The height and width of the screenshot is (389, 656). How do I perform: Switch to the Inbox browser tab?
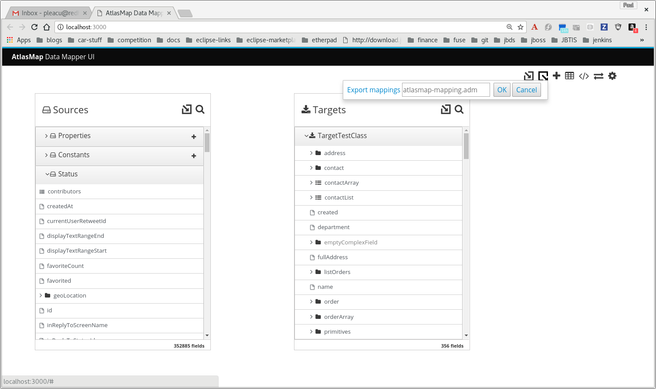48,13
